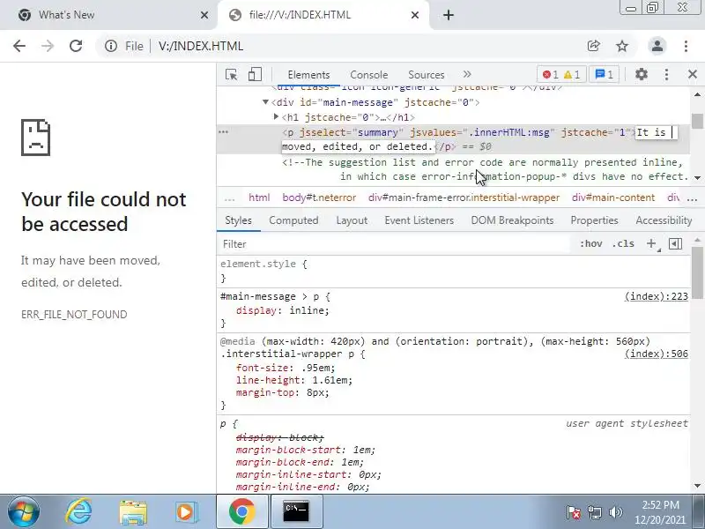Click the error and warning count badge
This screenshot has width=705, height=529.
561,75
